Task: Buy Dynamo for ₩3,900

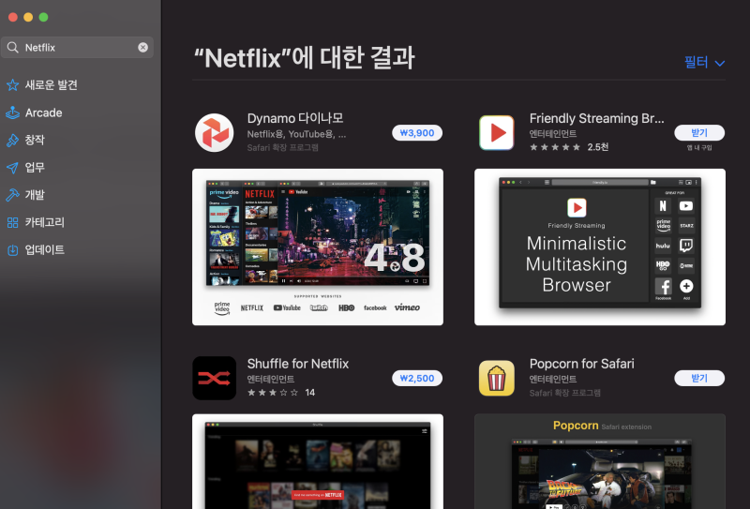Action: pyautogui.click(x=417, y=133)
